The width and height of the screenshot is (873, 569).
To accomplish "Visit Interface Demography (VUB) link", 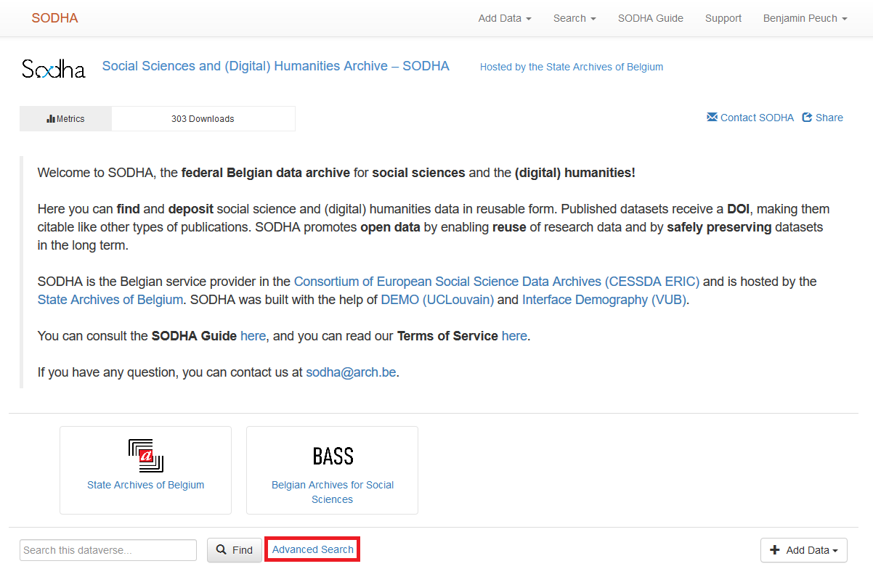I will [x=604, y=299].
